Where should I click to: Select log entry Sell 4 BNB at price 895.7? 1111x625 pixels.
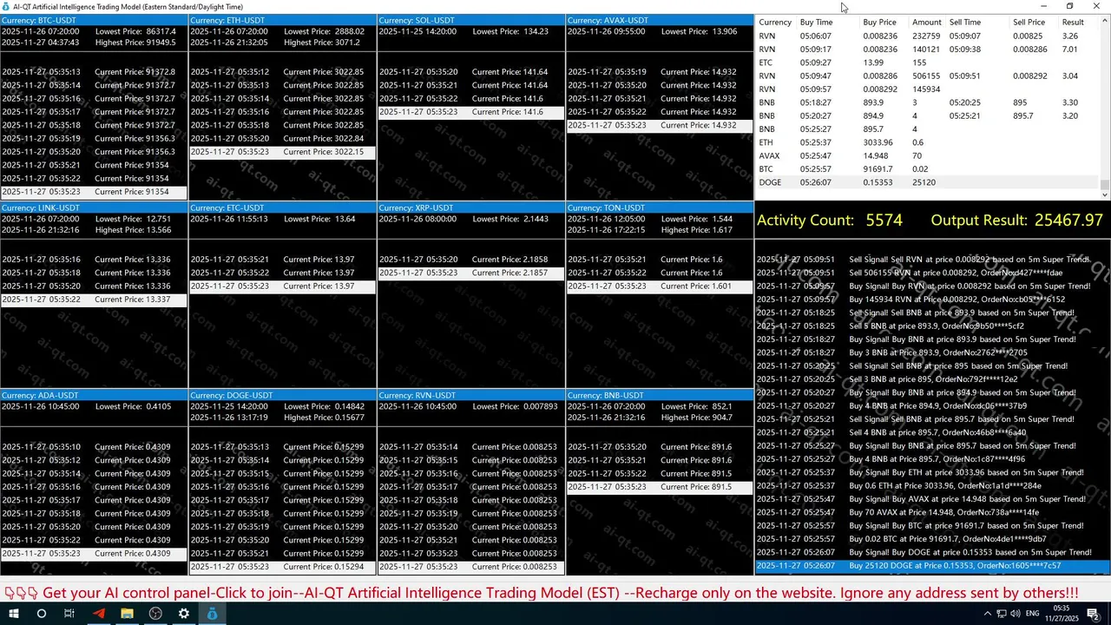(x=932, y=432)
